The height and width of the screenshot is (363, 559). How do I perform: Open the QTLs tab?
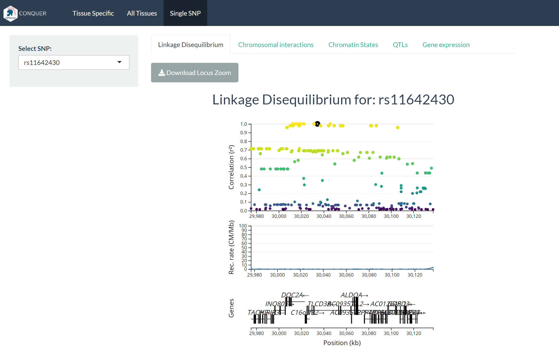pos(400,45)
